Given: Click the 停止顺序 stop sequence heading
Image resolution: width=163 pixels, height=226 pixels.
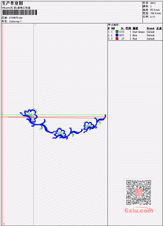Looking at the screenshot, I should pos(114,25).
